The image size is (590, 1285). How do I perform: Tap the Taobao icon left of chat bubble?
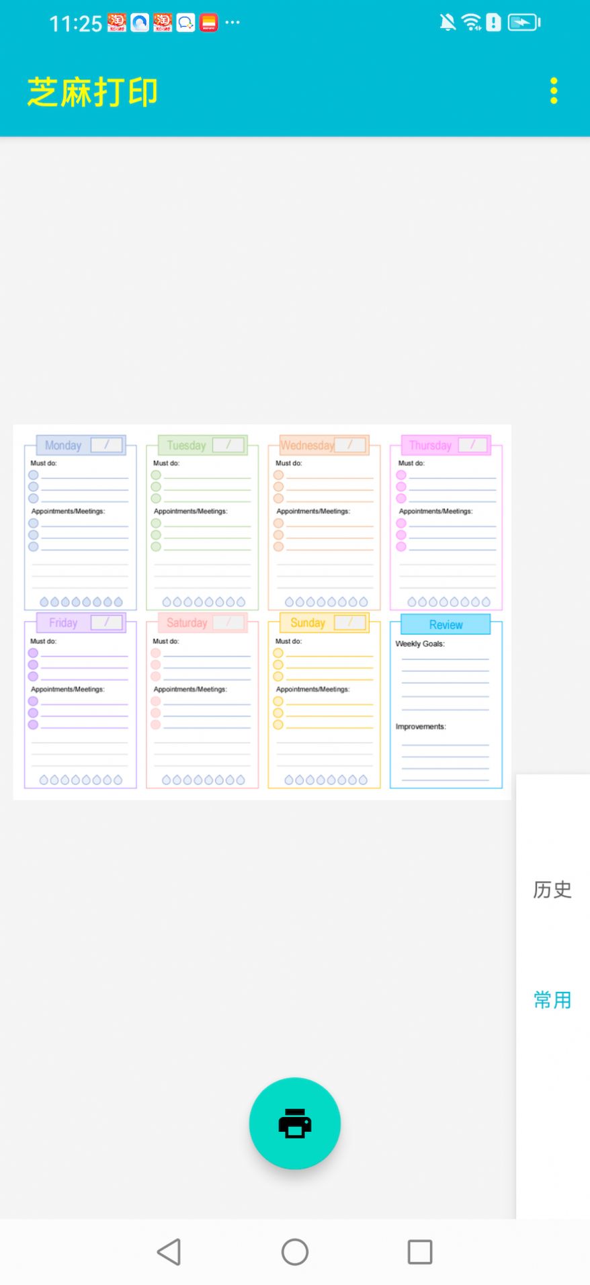click(163, 23)
